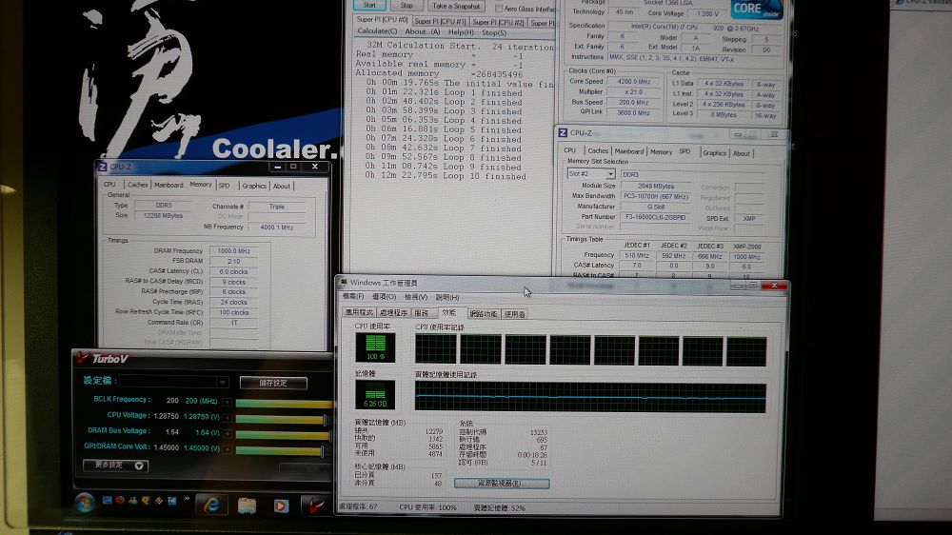Image resolution: width=952 pixels, height=535 pixels.
Task: Click TurboV 儲存設定 save button
Action: tap(273, 383)
